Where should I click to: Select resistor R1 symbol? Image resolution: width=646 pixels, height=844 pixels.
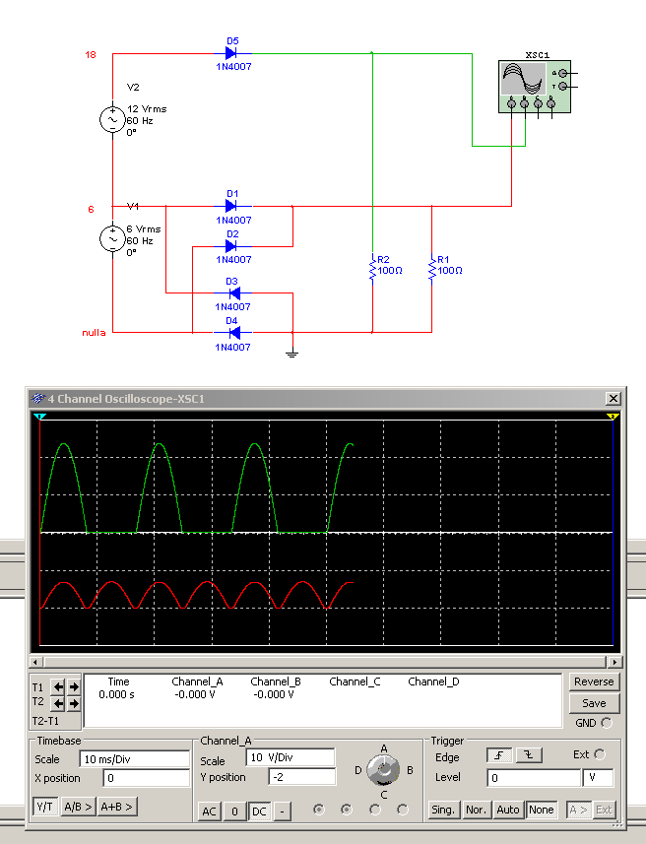click(x=431, y=268)
